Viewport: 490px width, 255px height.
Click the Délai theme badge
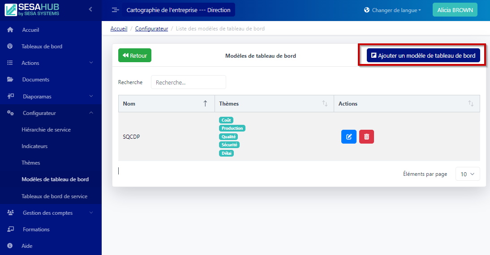click(227, 153)
